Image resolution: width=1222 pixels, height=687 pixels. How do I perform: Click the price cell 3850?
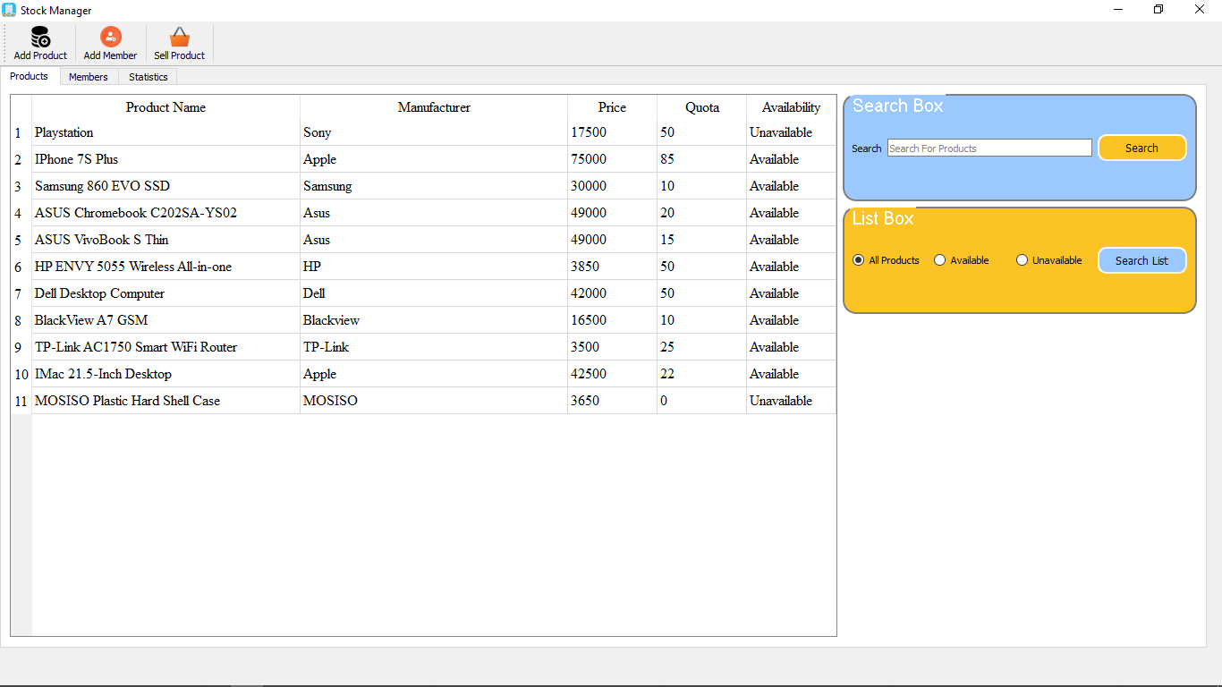613,267
